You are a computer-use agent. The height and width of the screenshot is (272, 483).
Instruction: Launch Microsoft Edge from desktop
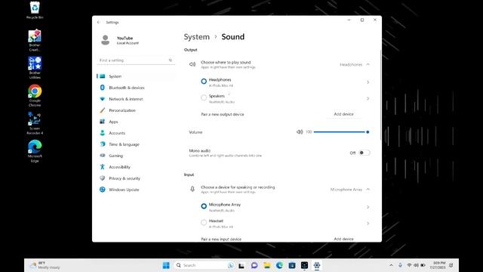[x=35, y=151]
